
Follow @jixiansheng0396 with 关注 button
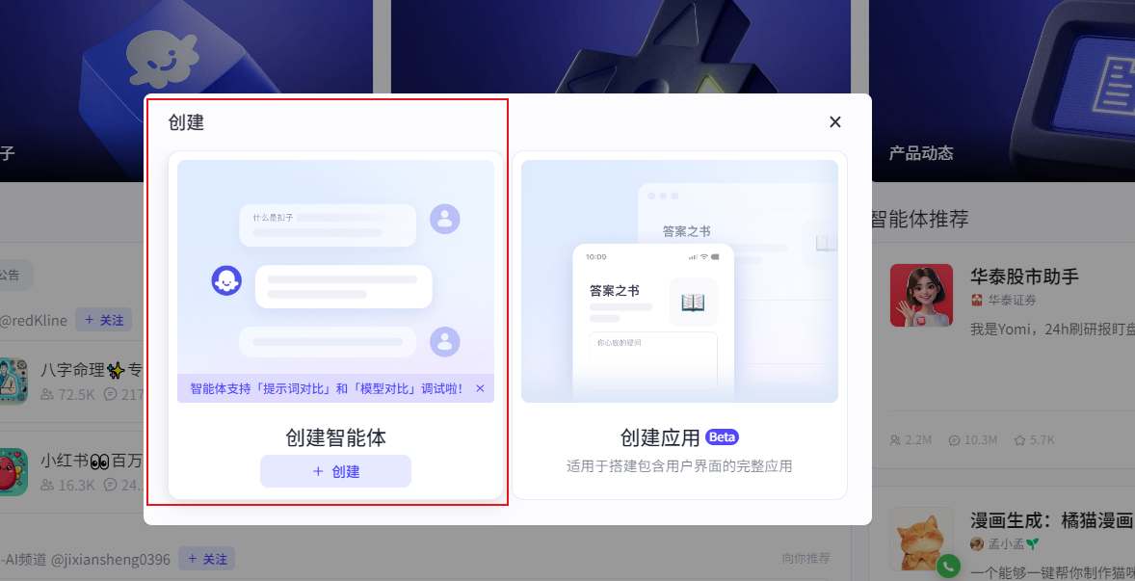pyautogui.click(x=206, y=559)
